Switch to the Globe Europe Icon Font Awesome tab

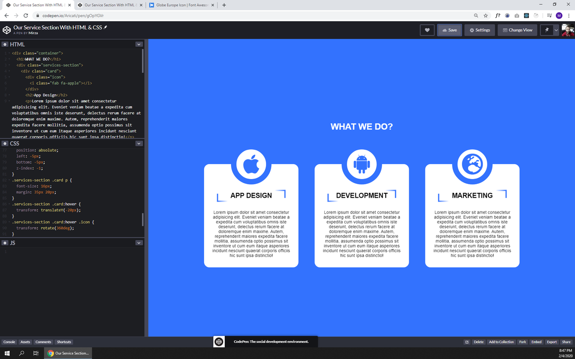coord(181,5)
